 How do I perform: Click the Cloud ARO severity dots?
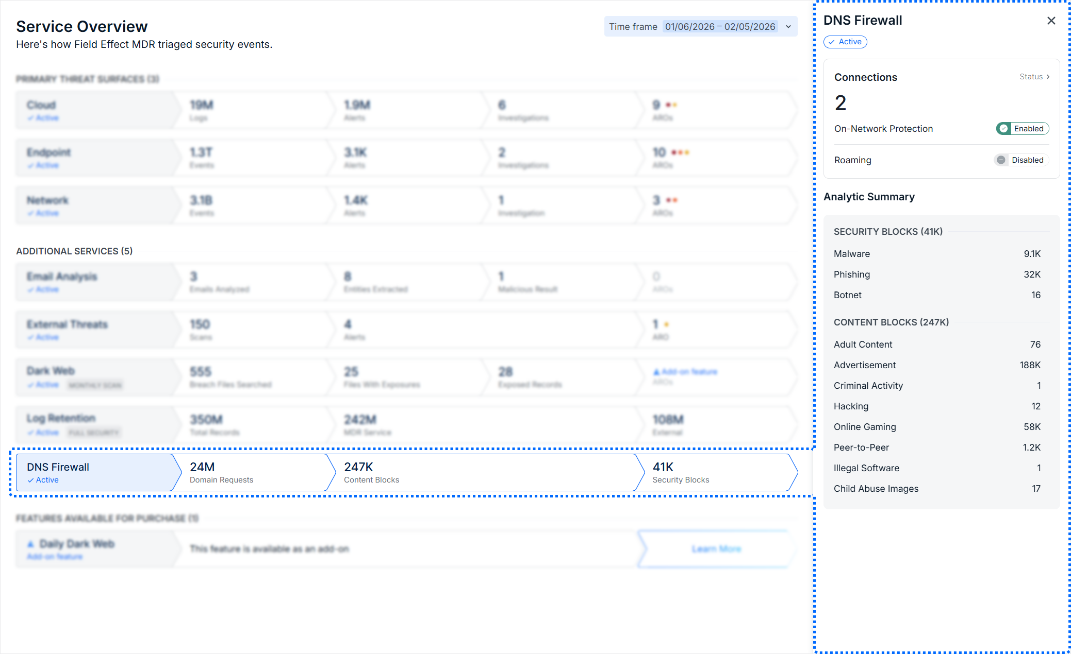pyautogui.click(x=671, y=105)
